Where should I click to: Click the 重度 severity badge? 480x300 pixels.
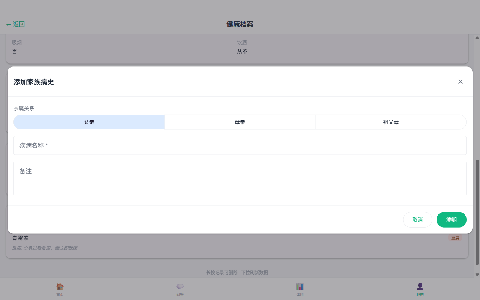point(455,238)
